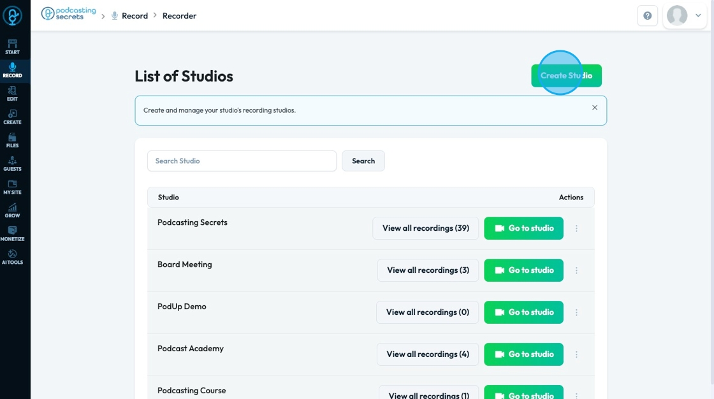Open the Start section in sidebar

(12, 47)
